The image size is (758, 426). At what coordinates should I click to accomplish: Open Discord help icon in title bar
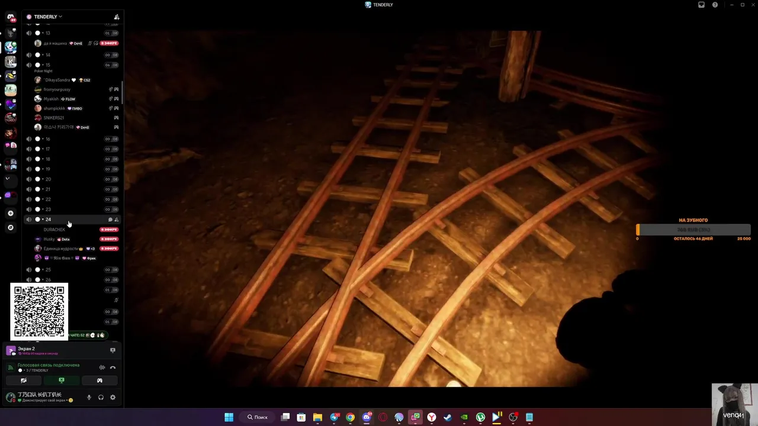(715, 5)
